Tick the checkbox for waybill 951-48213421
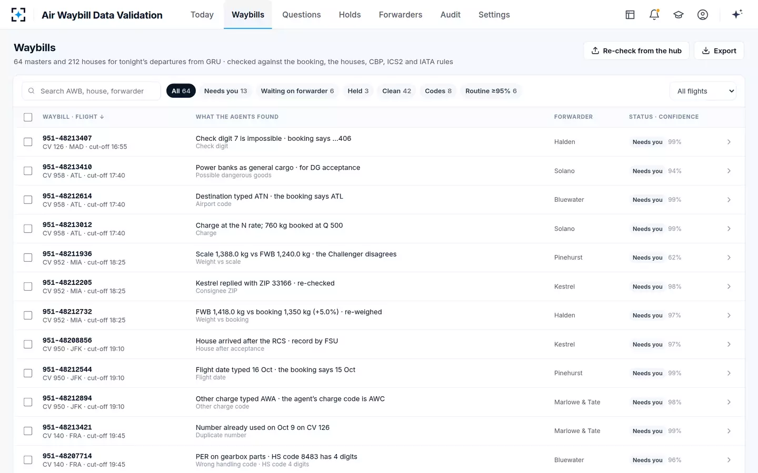The height and width of the screenshot is (473, 758). [x=28, y=431]
